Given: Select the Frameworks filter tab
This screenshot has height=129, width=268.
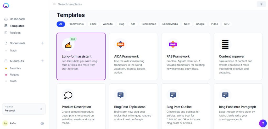Looking at the screenshot, I should [76, 24].
